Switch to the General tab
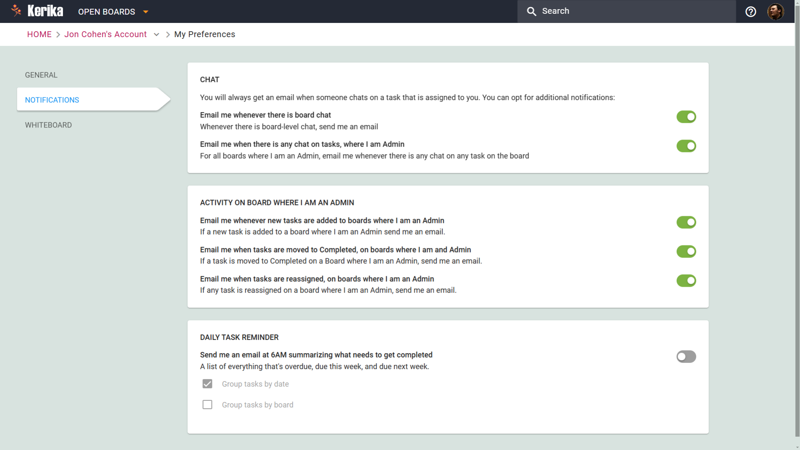The image size is (800, 450). pos(41,75)
